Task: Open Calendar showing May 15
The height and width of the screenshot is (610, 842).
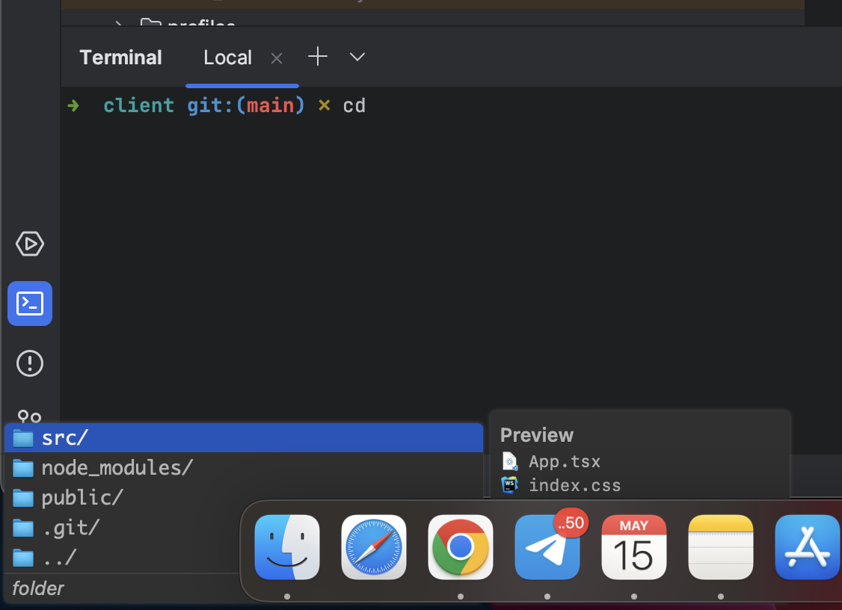Action: pos(634,547)
